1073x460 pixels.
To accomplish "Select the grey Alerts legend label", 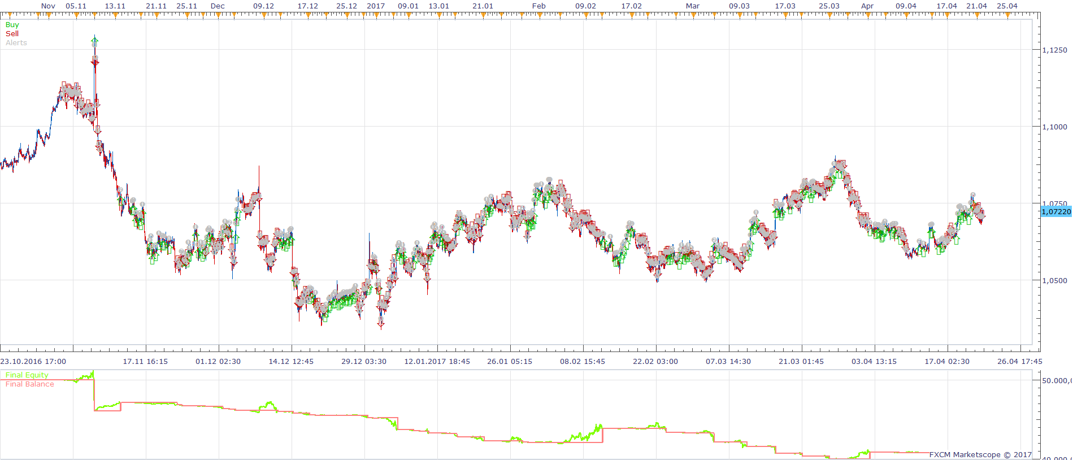I will click(x=16, y=43).
